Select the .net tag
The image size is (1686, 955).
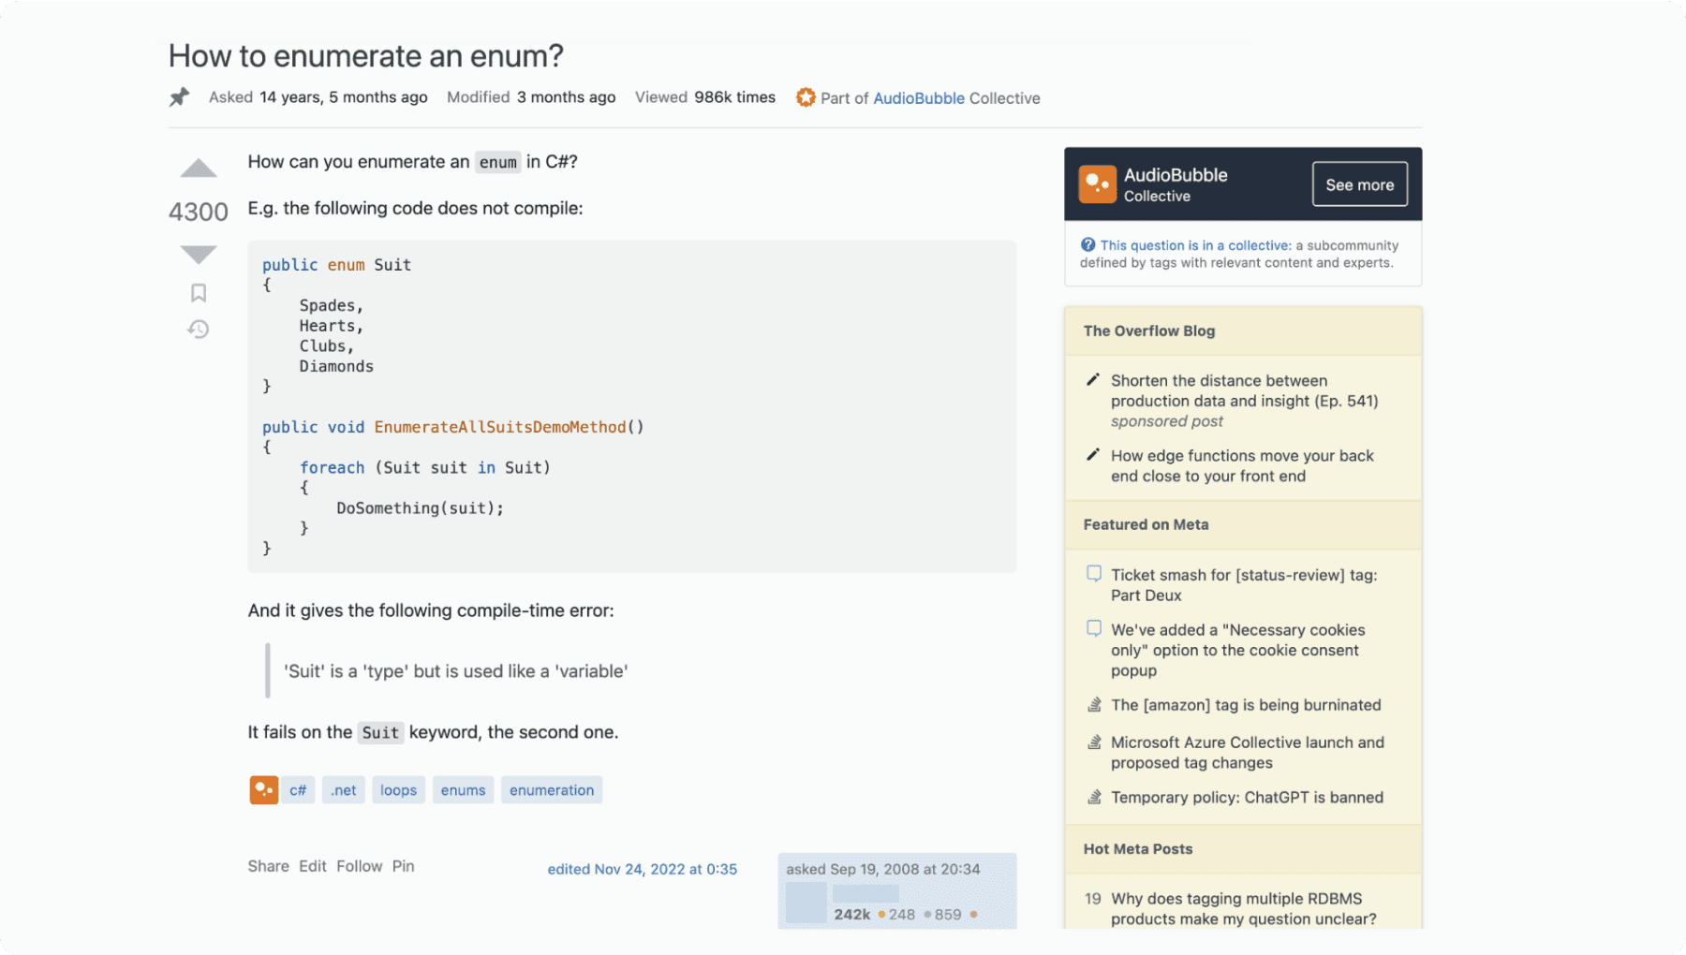344,790
